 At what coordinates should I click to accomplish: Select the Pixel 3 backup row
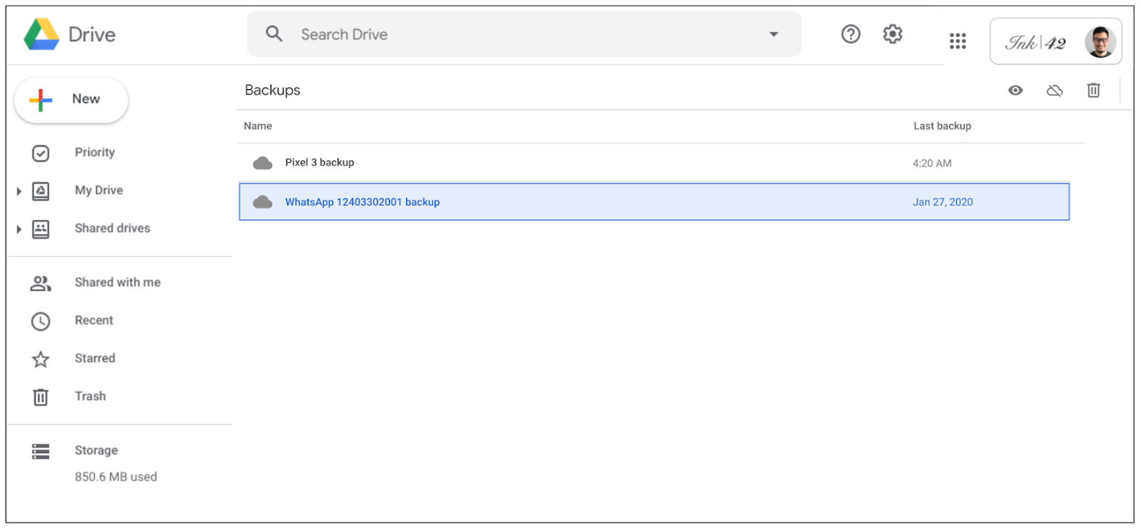[570, 163]
